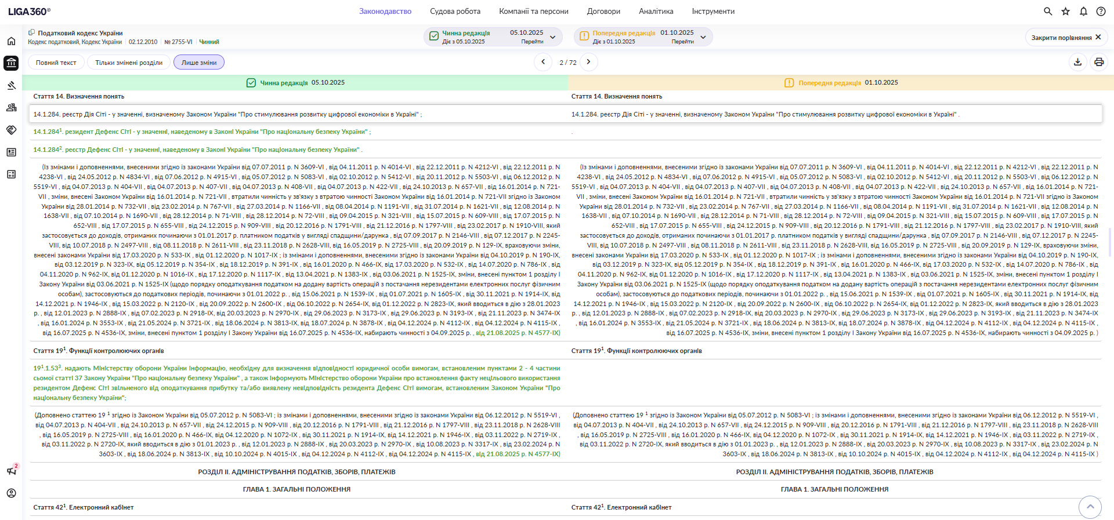Open announcements megaphone in sidebar
The height and width of the screenshot is (520, 1114).
(x=11, y=471)
